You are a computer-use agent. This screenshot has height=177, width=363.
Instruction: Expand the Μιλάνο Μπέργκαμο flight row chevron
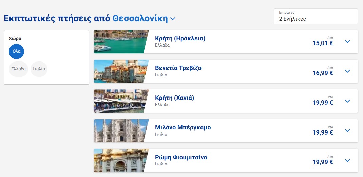(x=347, y=131)
